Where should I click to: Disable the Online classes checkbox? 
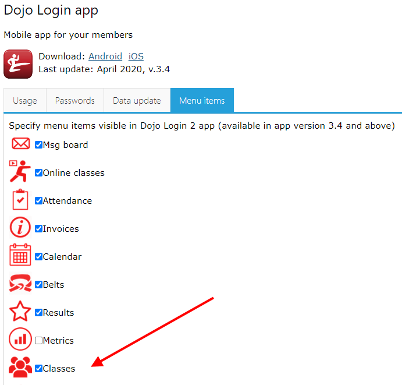pyautogui.click(x=39, y=173)
